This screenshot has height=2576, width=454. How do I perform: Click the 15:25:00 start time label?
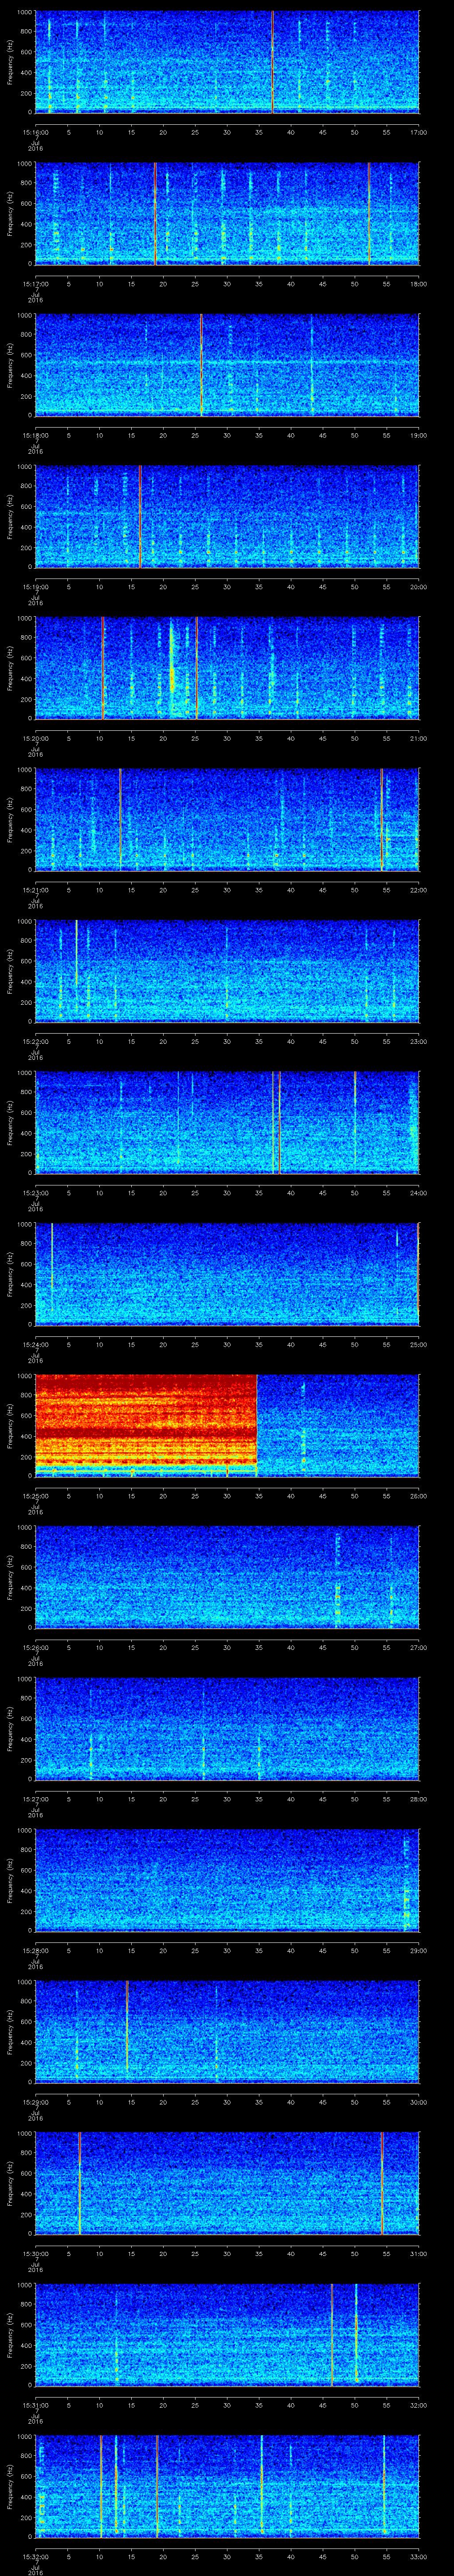click(36, 1496)
